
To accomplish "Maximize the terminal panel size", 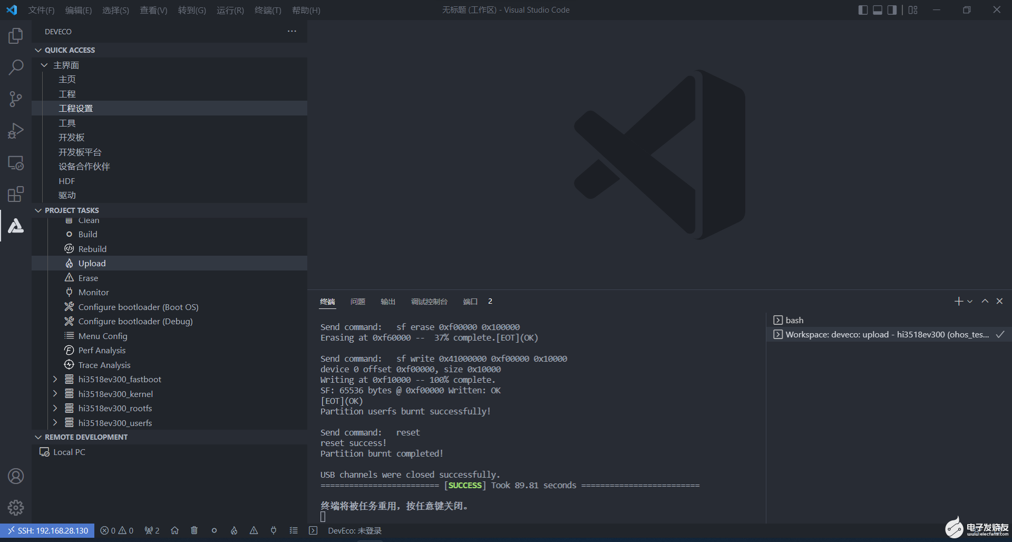I will (985, 301).
